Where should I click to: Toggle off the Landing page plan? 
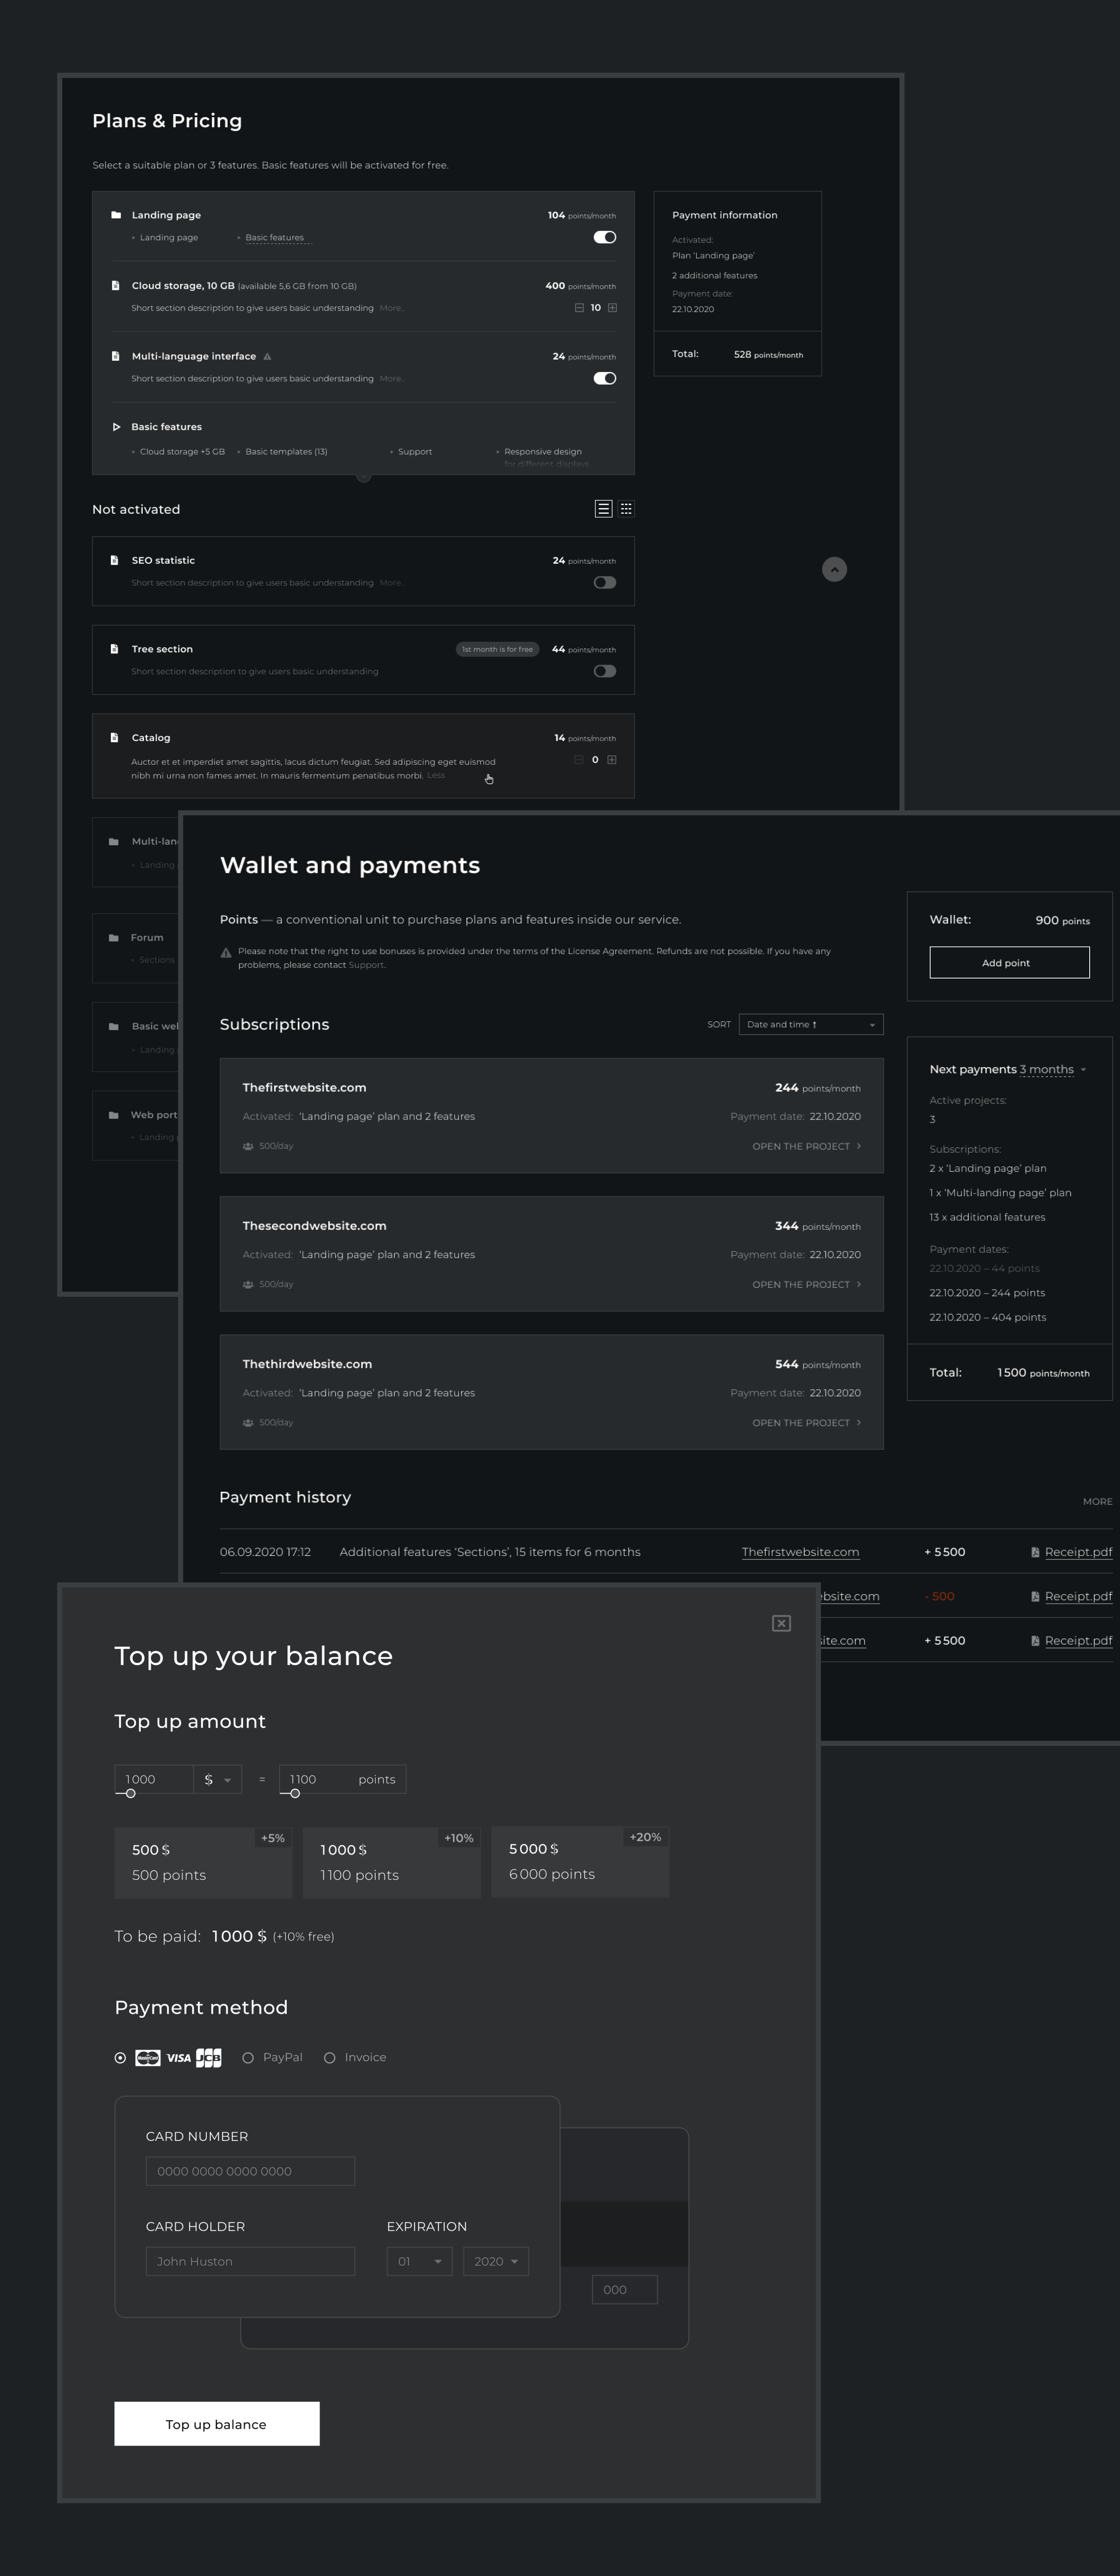(x=604, y=237)
